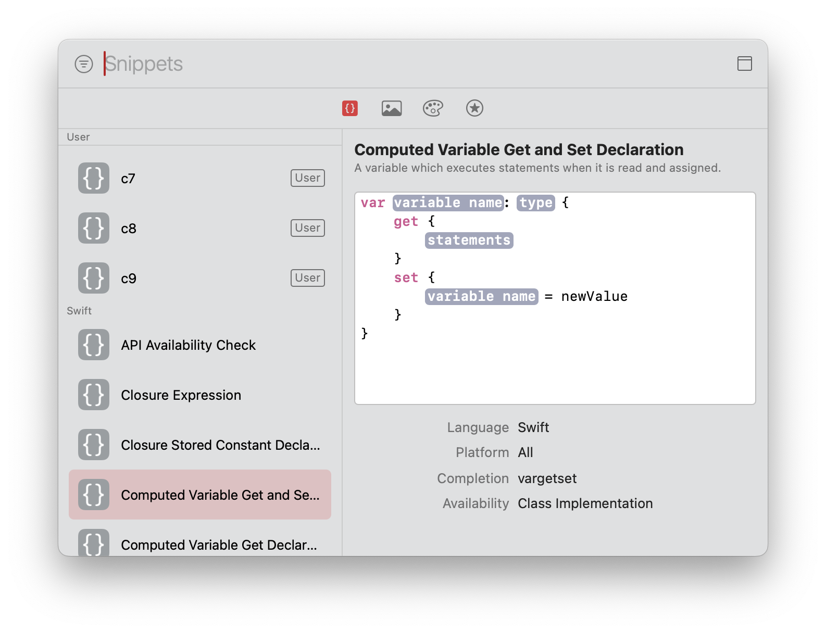Focus the Snippets search field
Screen dimensions: 826x633
coord(411,64)
